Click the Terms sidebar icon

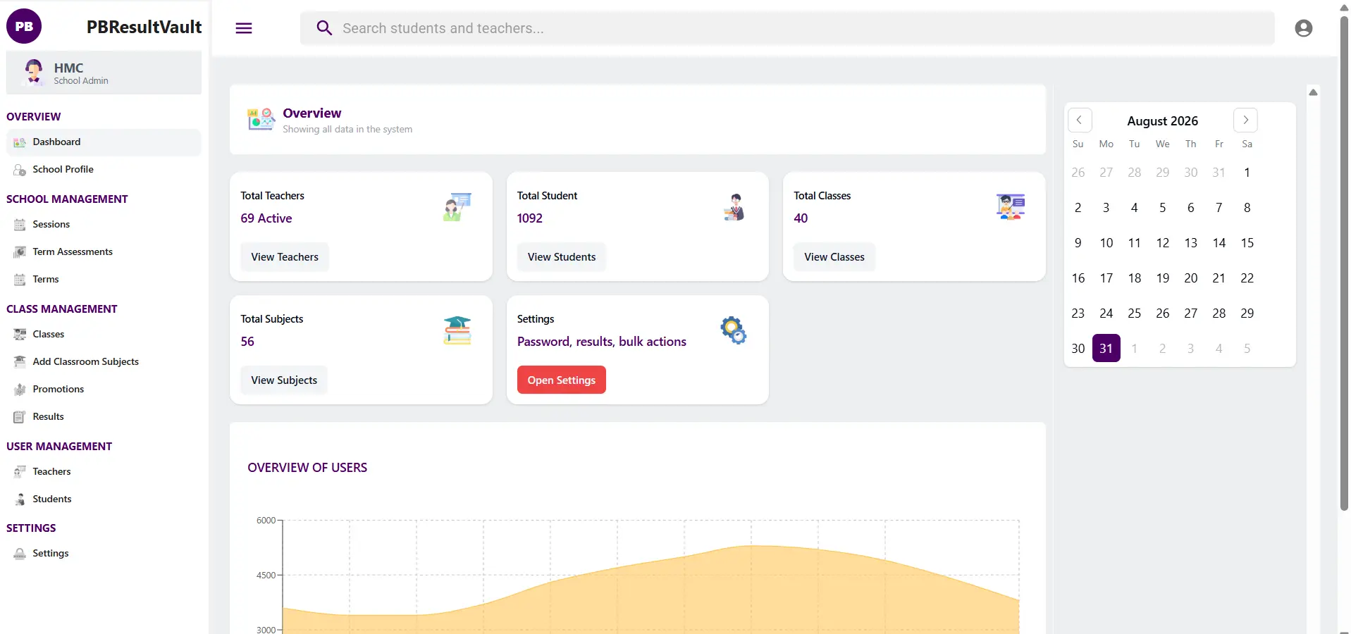[x=20, y=280]
